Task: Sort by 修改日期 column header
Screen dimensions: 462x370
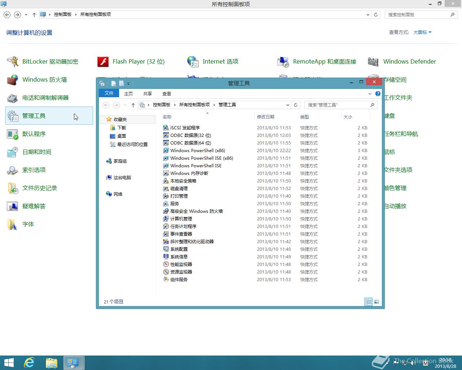Action: (x=276, y=117)
